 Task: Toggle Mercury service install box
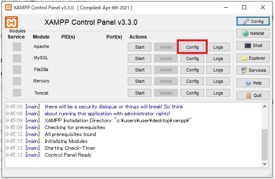coord(17,81)
